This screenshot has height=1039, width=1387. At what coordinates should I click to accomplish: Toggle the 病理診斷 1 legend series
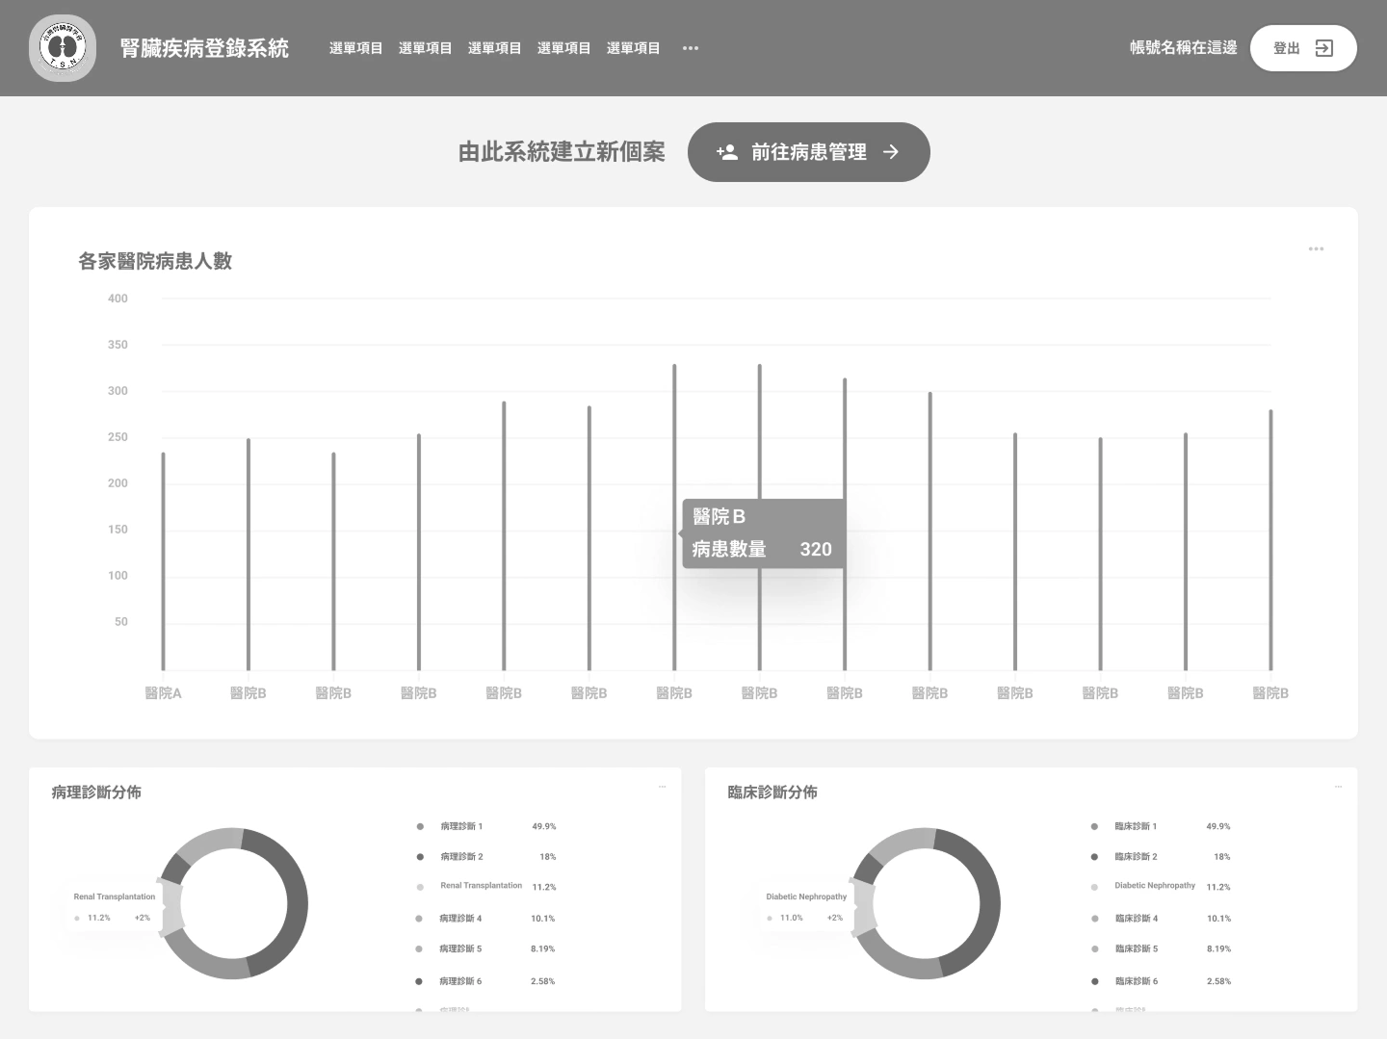[461, 826]
